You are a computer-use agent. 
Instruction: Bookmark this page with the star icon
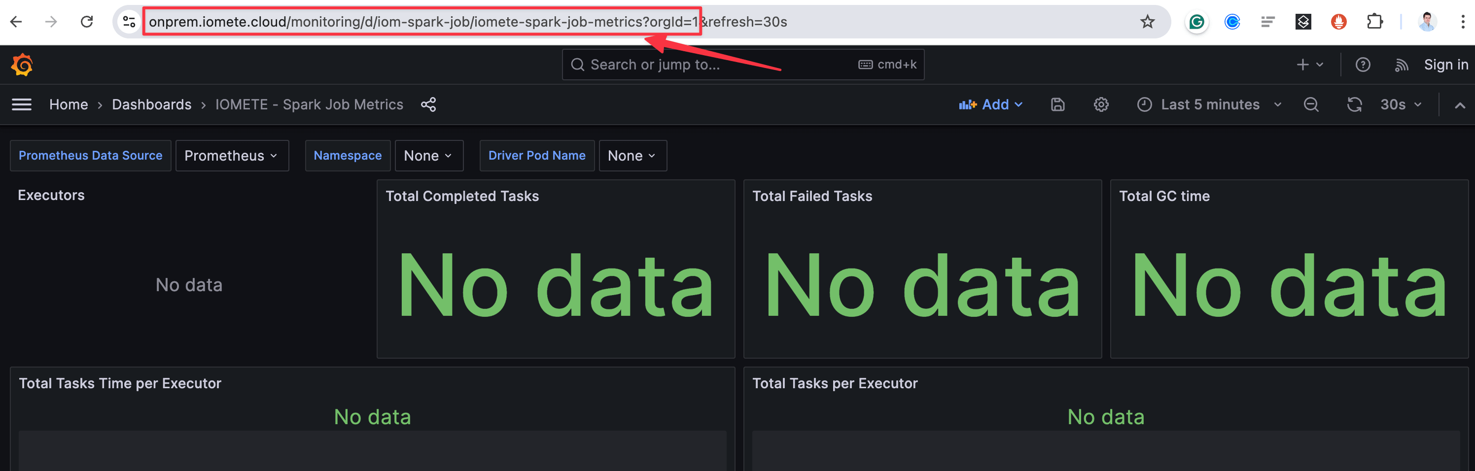click(1147, 22)
